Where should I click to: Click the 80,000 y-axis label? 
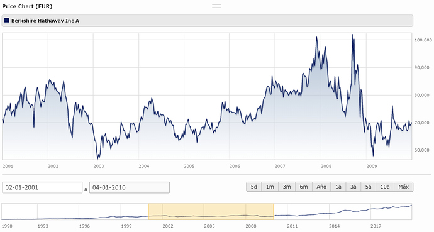pyautogui.click(x=421, y=95)
